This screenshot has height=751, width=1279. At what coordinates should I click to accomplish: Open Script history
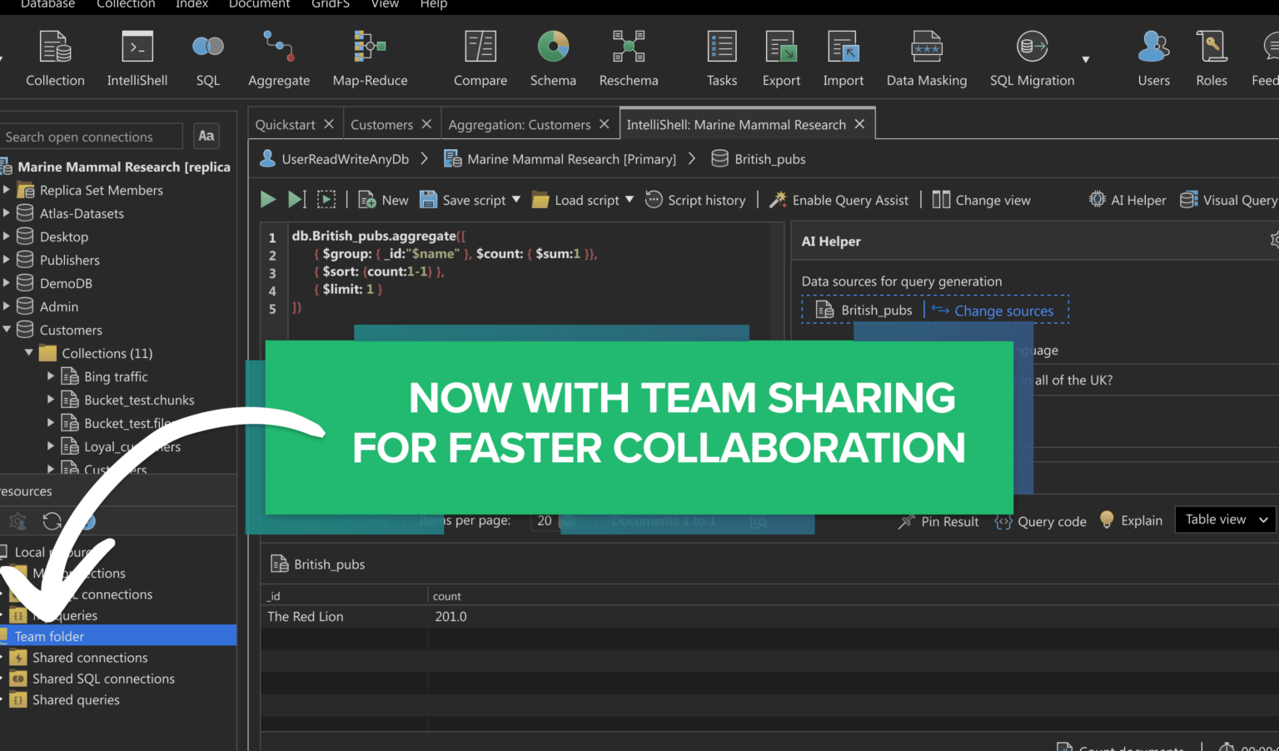click(x=695, y=200)
